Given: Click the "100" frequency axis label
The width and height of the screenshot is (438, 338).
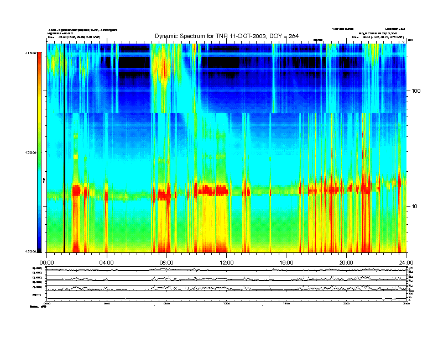Looking at the screenshot, I should [416, 91].
